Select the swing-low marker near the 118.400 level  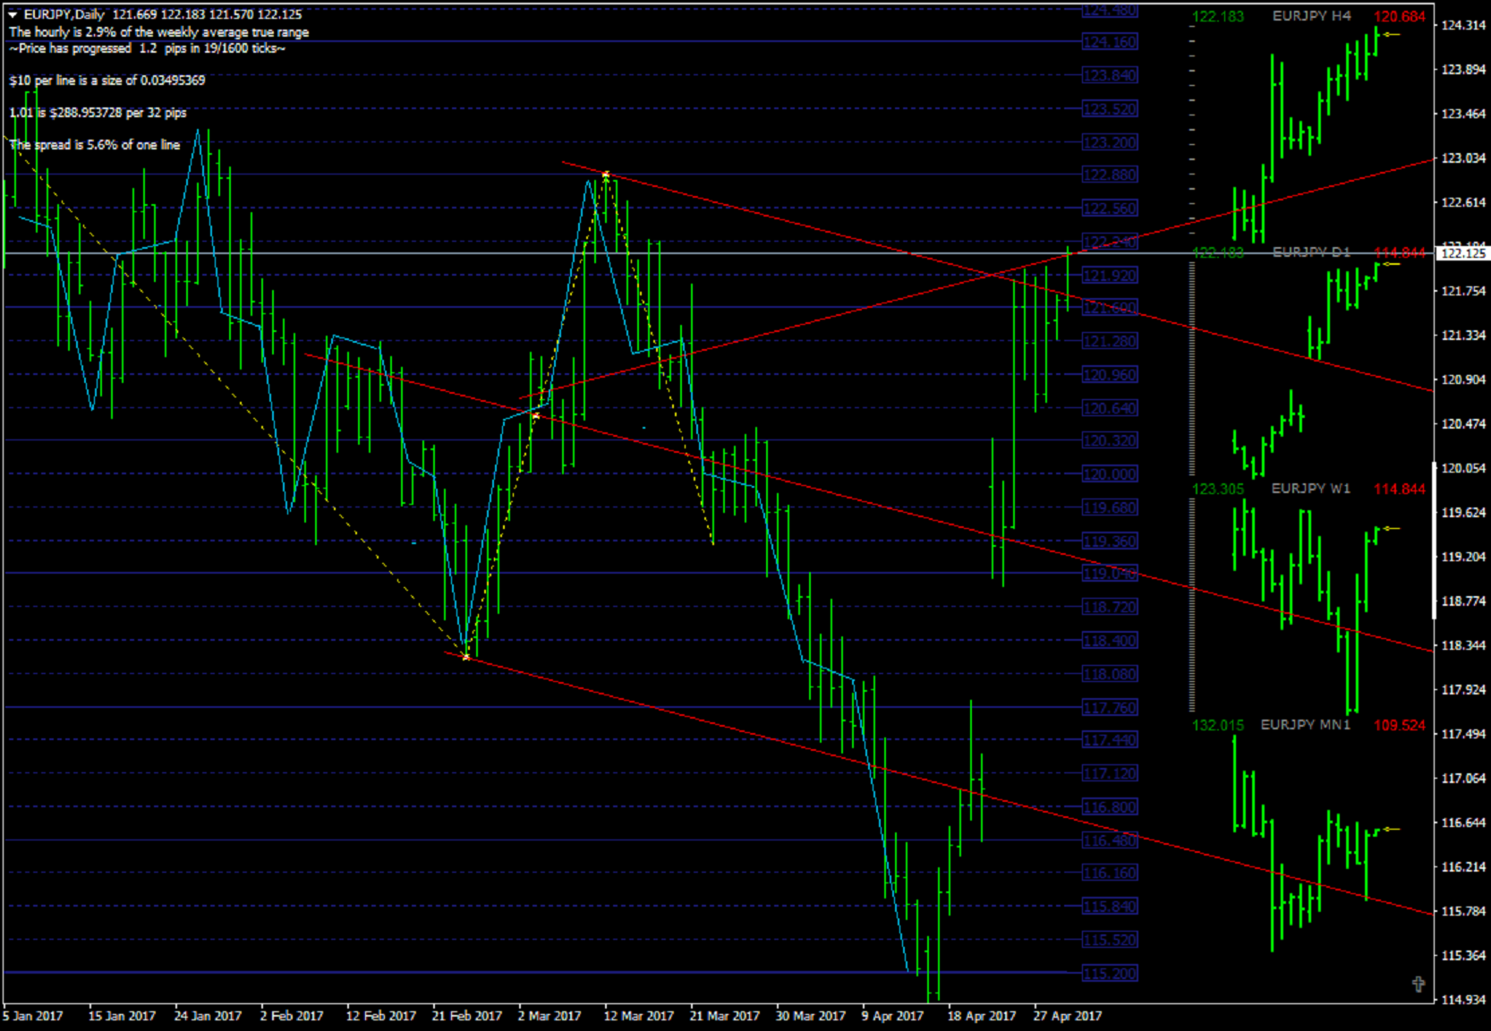tap(466, 657)
